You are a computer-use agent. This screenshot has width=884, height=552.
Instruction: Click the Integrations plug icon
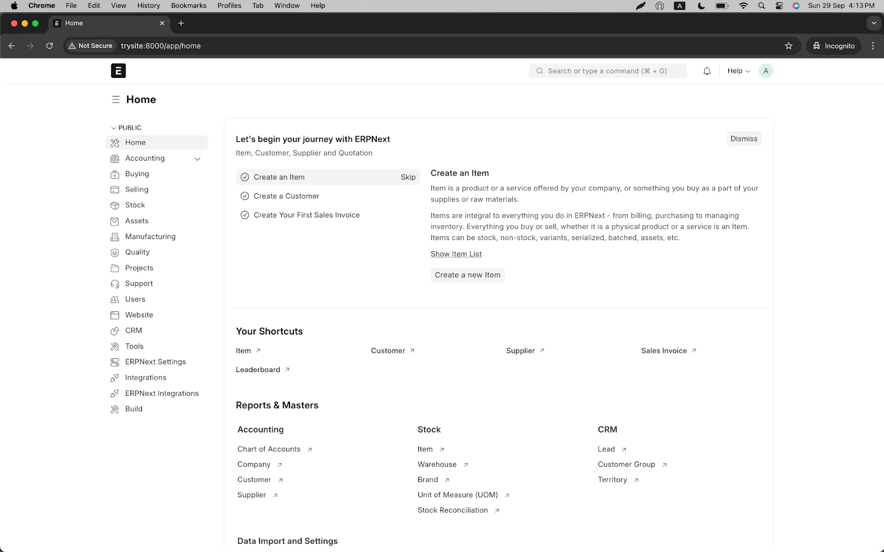115,378
